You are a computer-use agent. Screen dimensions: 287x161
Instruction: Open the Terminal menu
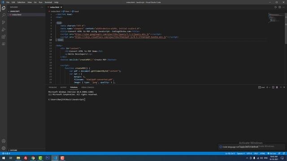coord(48,2)
